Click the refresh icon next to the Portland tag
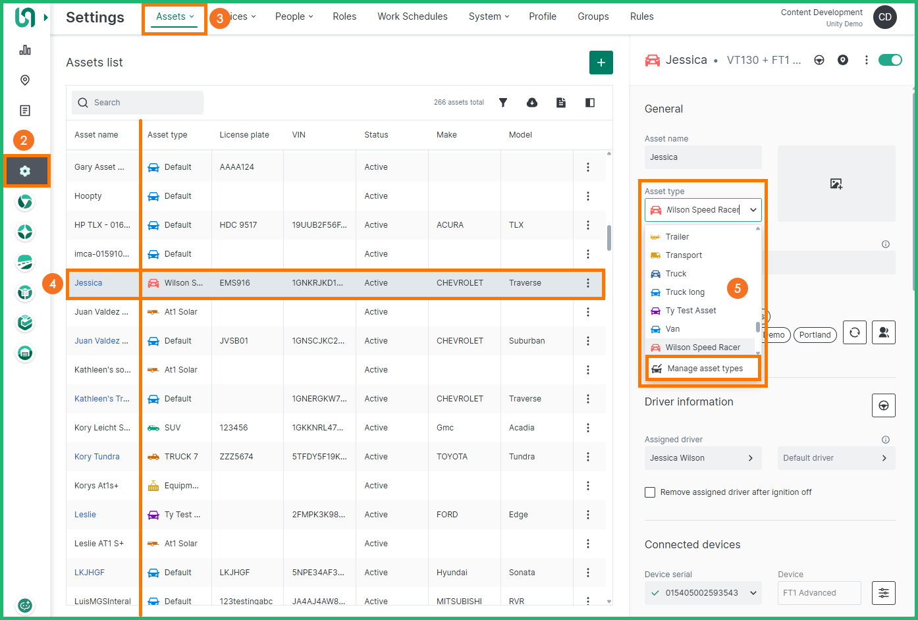Screen dimensions: 918x620 (854, 333)
